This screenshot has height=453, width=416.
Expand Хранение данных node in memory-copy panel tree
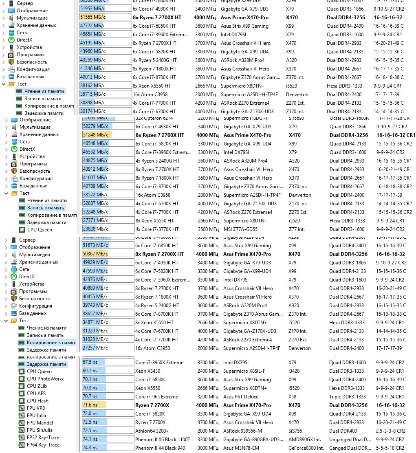[6, 262]
